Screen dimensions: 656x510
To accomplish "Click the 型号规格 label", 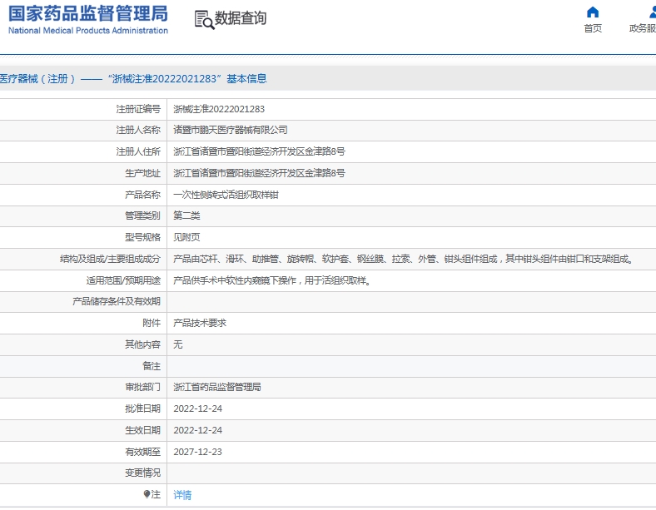I will (142, 237).
